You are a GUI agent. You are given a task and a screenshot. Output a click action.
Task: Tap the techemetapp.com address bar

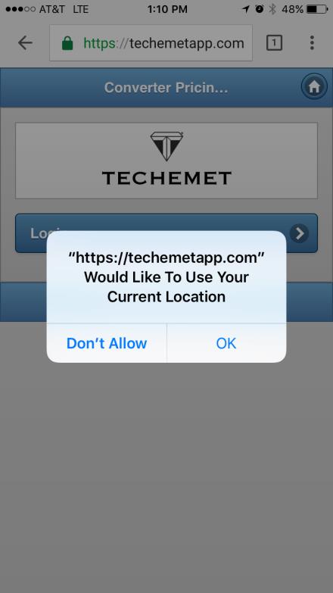[x=151, y=42]
